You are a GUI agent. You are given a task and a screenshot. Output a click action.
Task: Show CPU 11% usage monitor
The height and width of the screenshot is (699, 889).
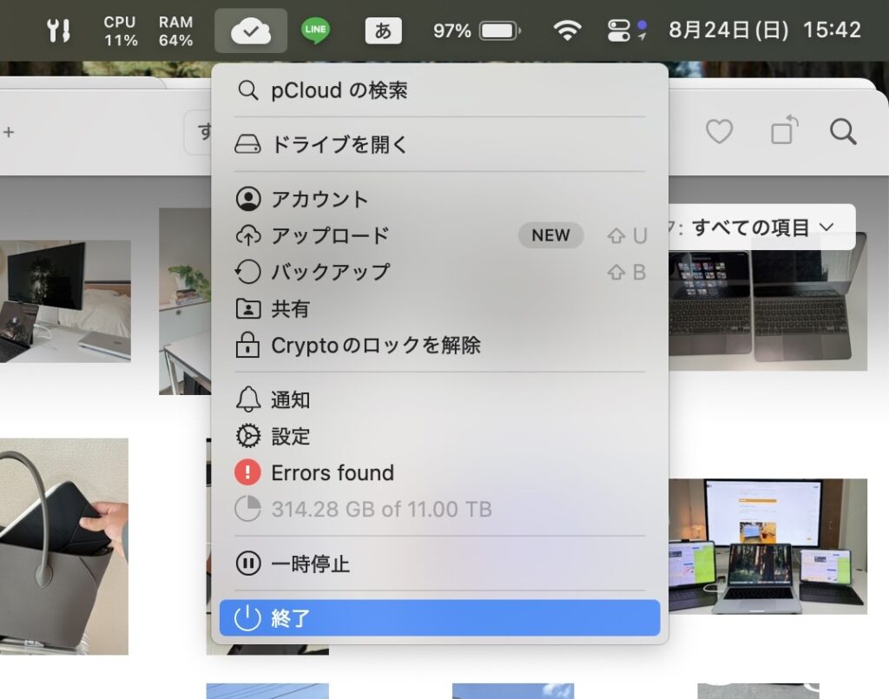pos(120,30)
